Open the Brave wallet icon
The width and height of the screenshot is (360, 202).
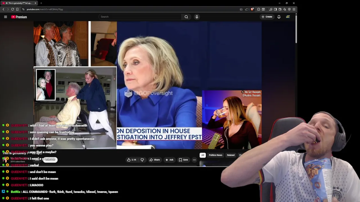coord(280,9)
